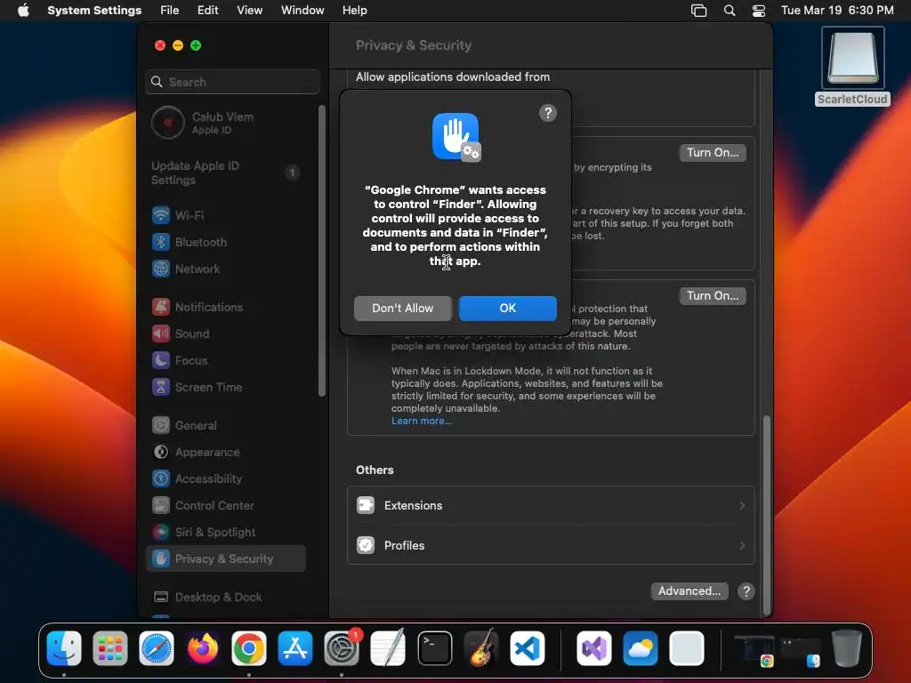Screen dimensions: 911x683
Task: Open Terminal from the Dock
Action: pos(434,647)
